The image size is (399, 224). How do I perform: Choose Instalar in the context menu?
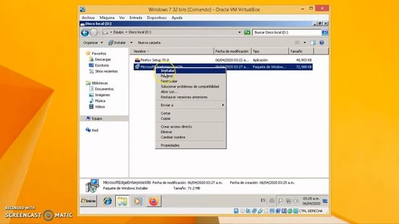(x=191, y=70)
